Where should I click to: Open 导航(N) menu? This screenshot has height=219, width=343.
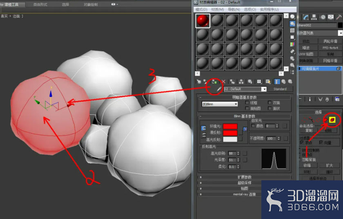pos(234,9)
